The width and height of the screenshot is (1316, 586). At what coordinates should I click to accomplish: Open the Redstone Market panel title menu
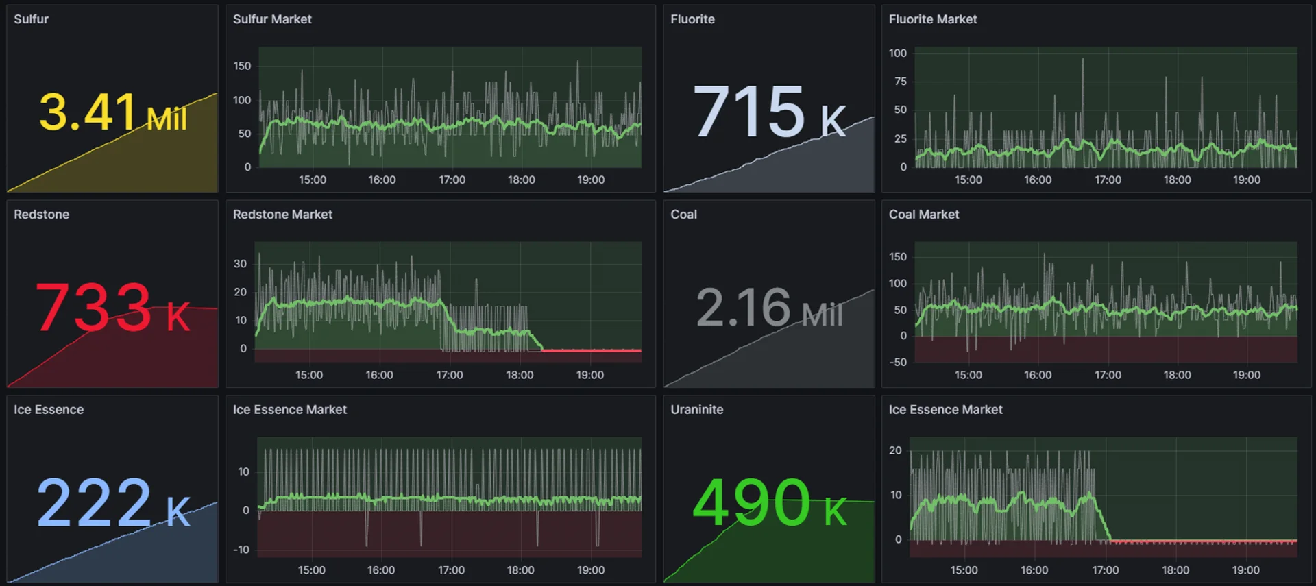click(282, 215)
